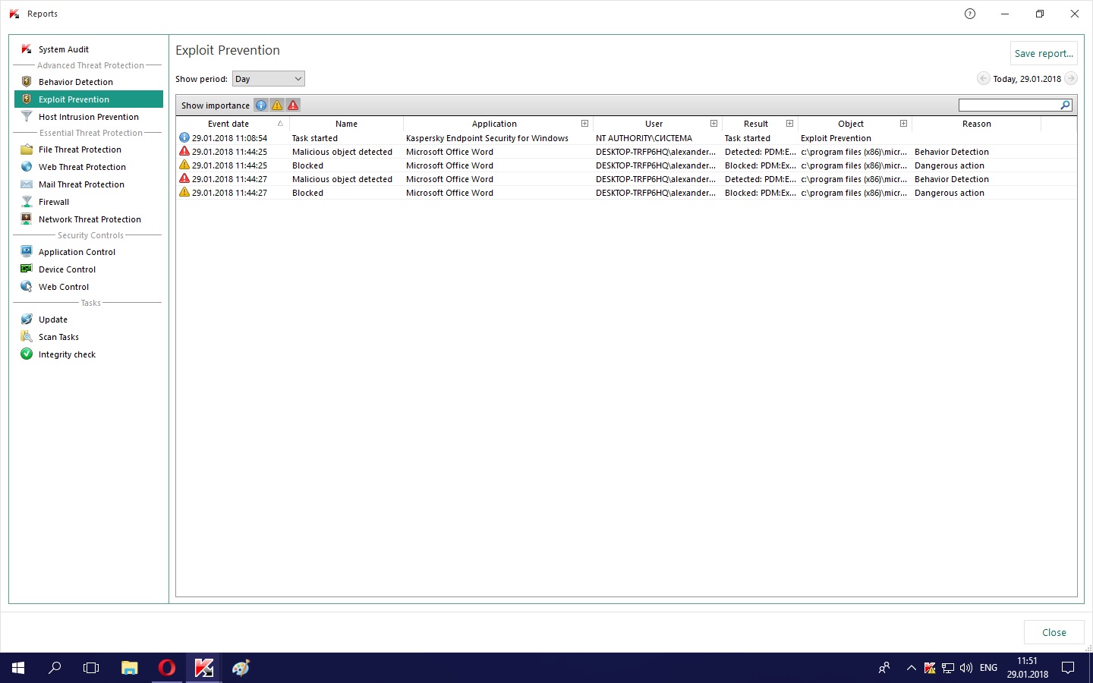Image resolution: width=1093 pixels, height=683 pixels.
Task: Click the report search field
Action: [1009, 105]
